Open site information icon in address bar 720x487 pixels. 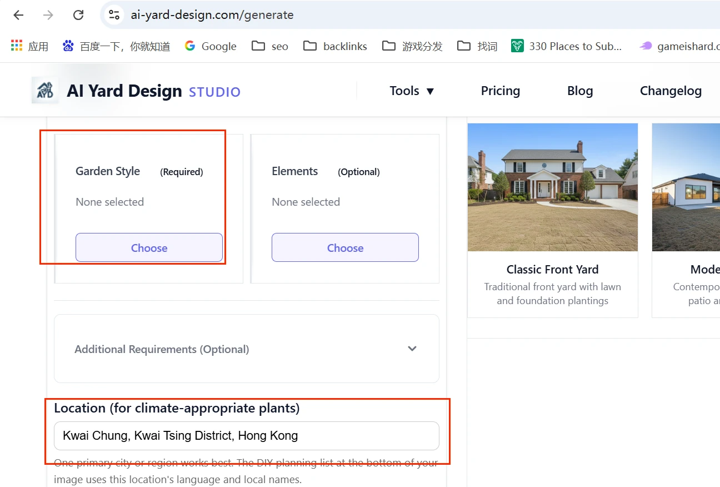[x=114, y=15]
